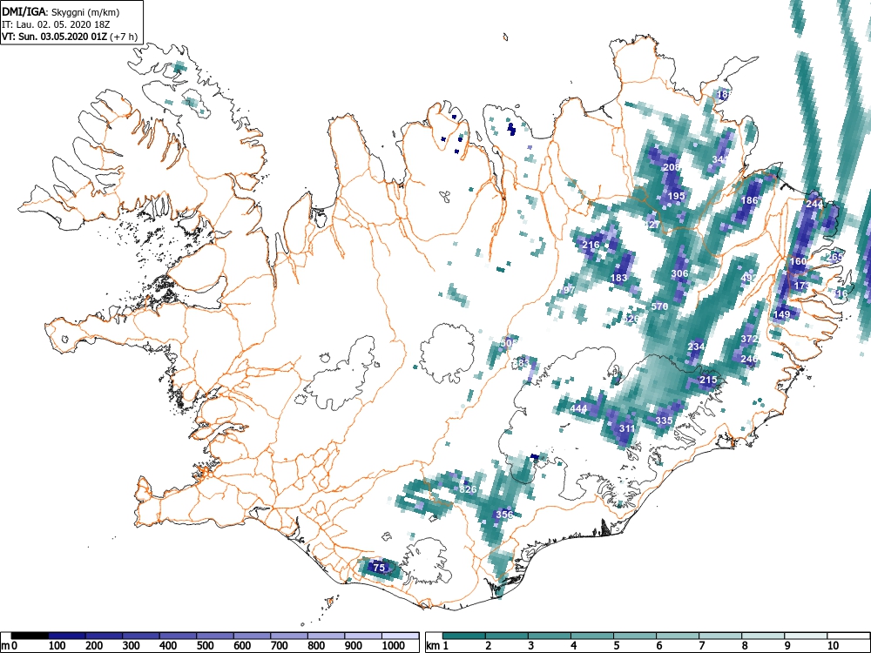Click the visibility value 149
The height and width of the screenshot is (653, 871).
tap(781, 314)
